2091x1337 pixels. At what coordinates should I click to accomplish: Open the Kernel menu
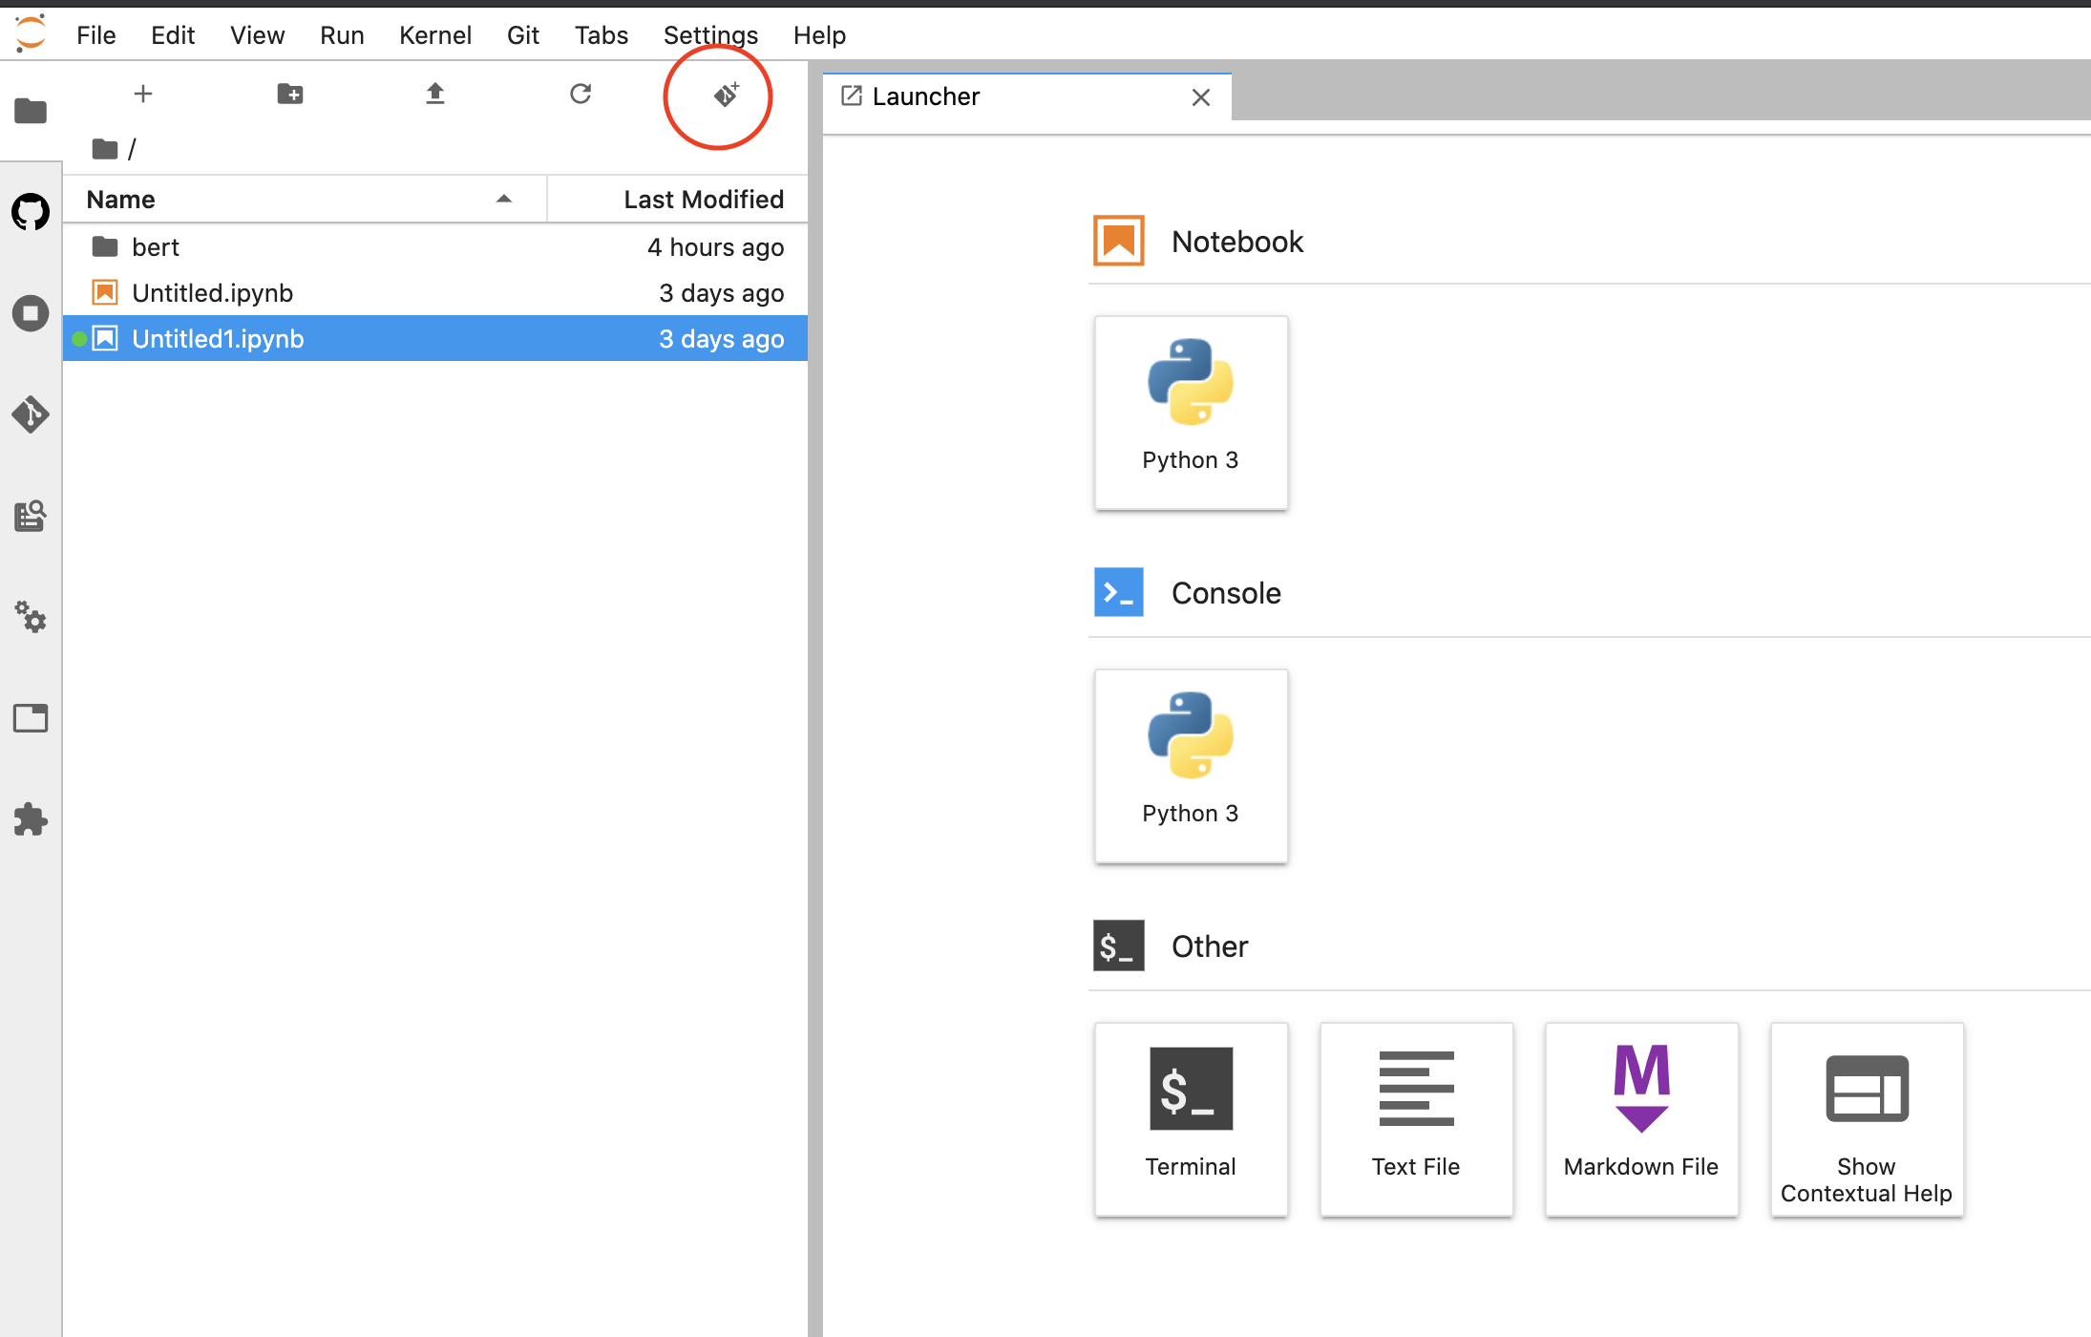[434, 35]
